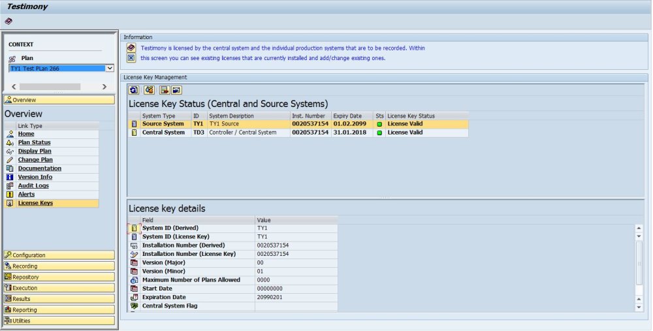Click the icon for System ID (License Key) row
The image size is (653, 331).
click(x=134, y=237)
